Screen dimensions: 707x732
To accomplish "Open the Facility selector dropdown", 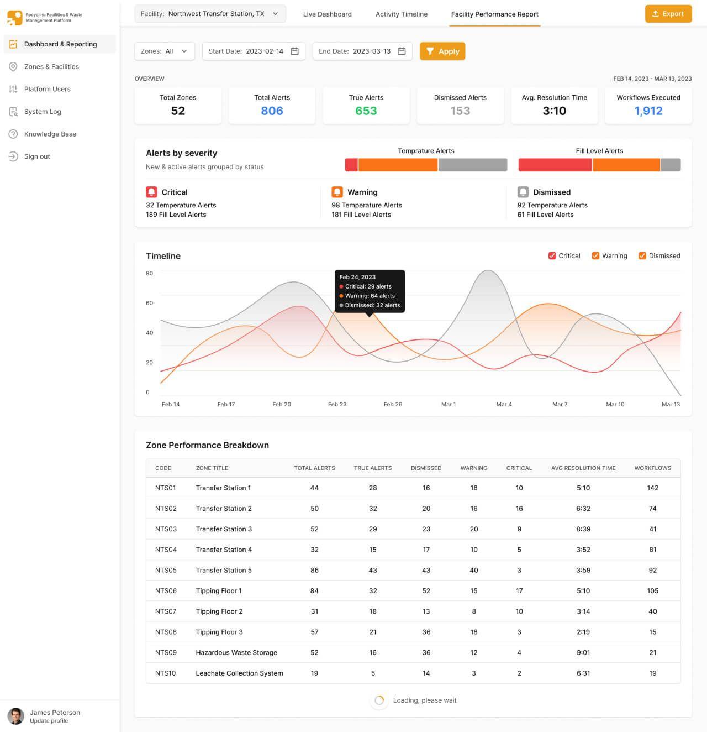I will [x=210, y=14].
